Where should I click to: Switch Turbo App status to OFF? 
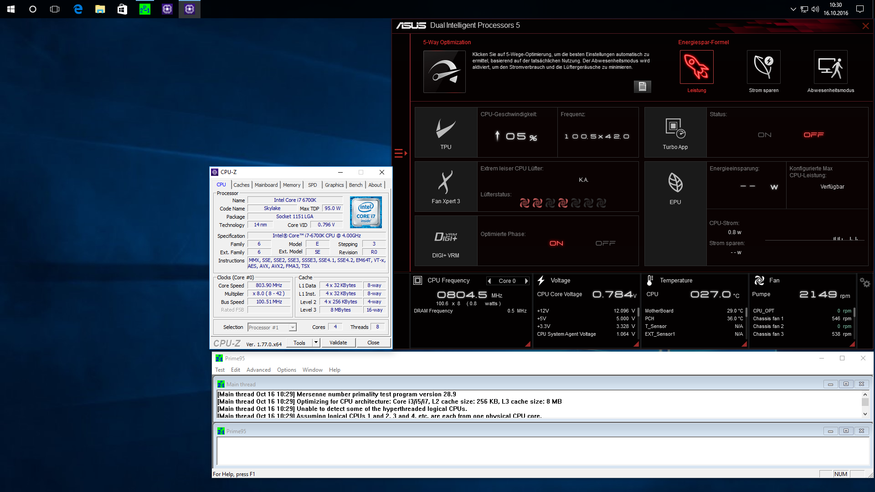point(813,135)
